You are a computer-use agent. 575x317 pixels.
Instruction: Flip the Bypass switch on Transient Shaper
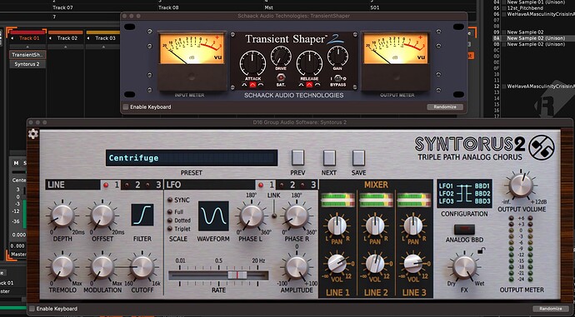[x=338, y=78]
